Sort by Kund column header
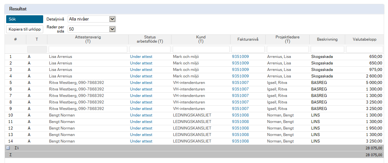This screenshot has width=388, height=163. pyautogui.click(x=201, y=39)
